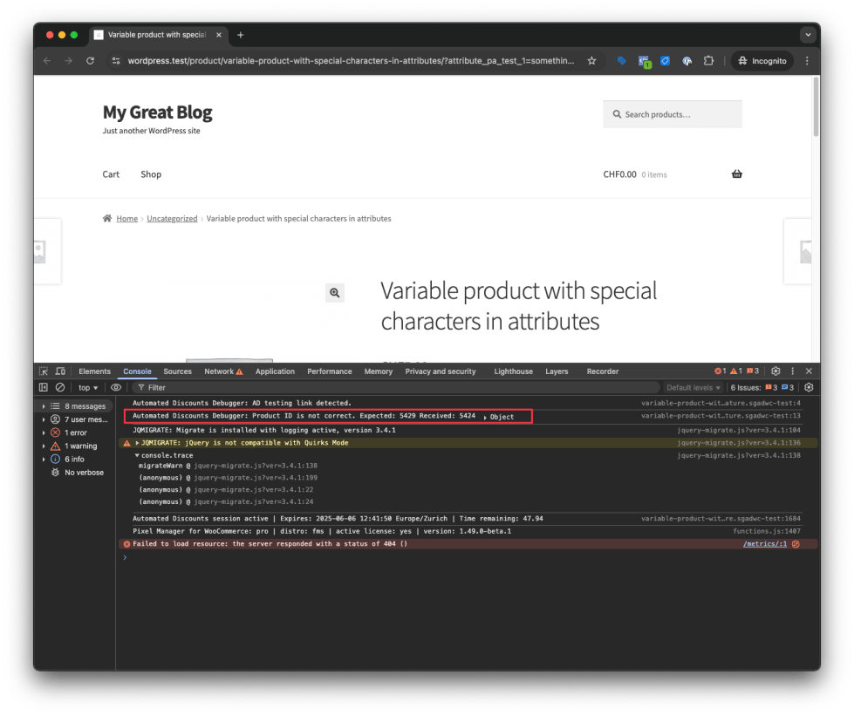
Task: Open the Default levels dropdown
Action: [693, 387]
